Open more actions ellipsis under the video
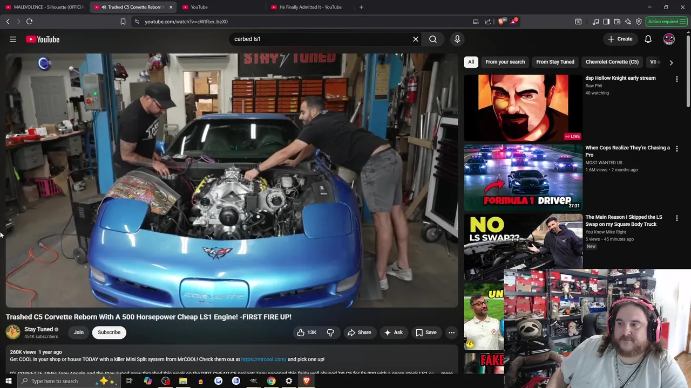Image resolution: width=691 pixels, height=388 pixels. click(451, 332)
